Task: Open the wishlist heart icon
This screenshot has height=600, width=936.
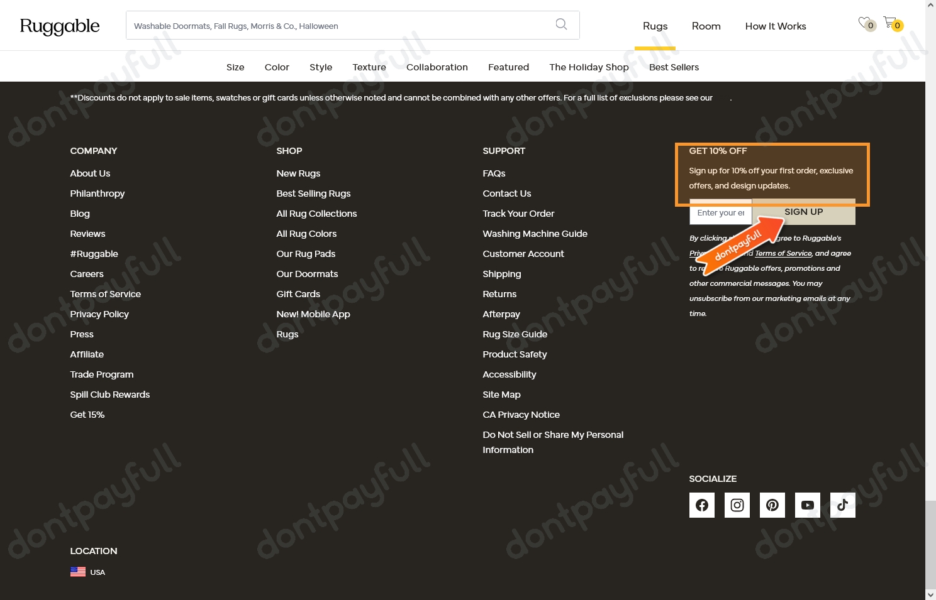Action: pos(865,23)
